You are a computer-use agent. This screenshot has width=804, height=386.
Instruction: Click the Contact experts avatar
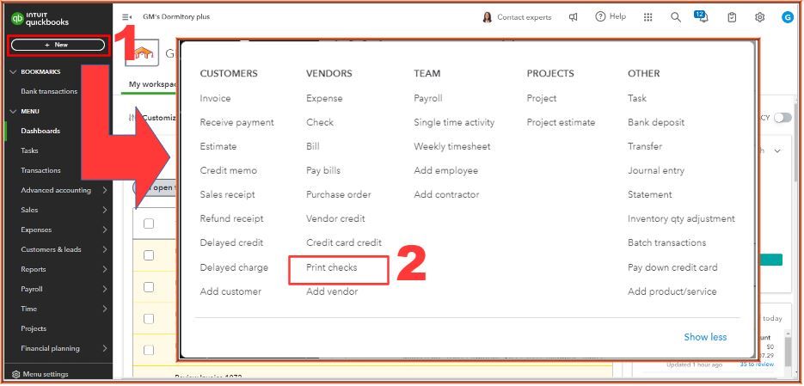[487, 17]
